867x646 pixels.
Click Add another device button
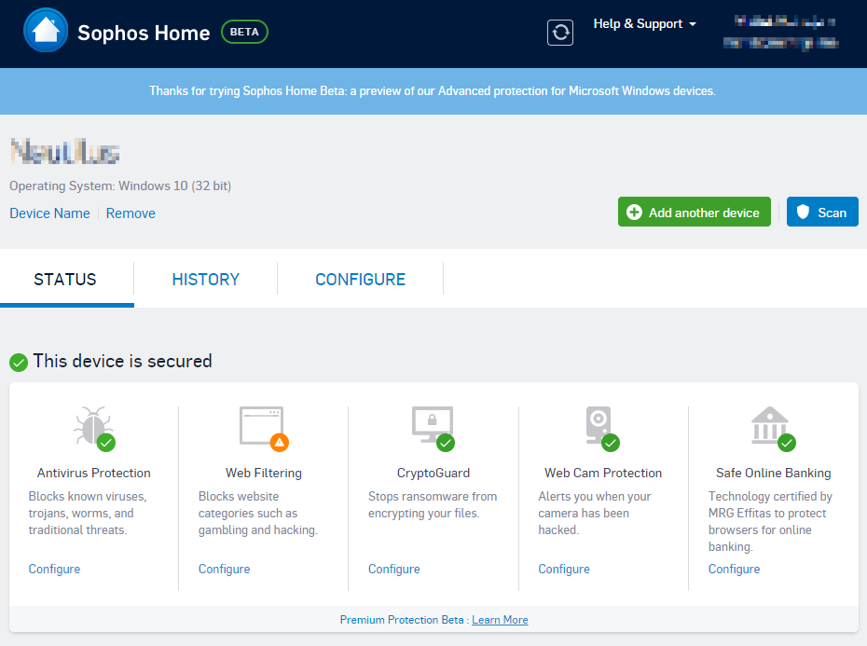[x=694, y=212]
